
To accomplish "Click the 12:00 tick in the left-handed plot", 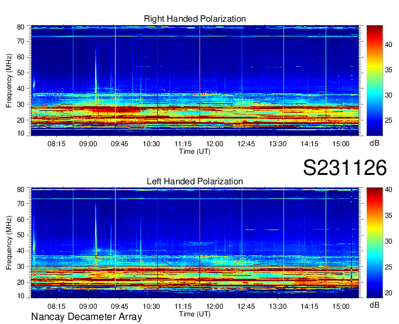I will [x=215, y=306].
